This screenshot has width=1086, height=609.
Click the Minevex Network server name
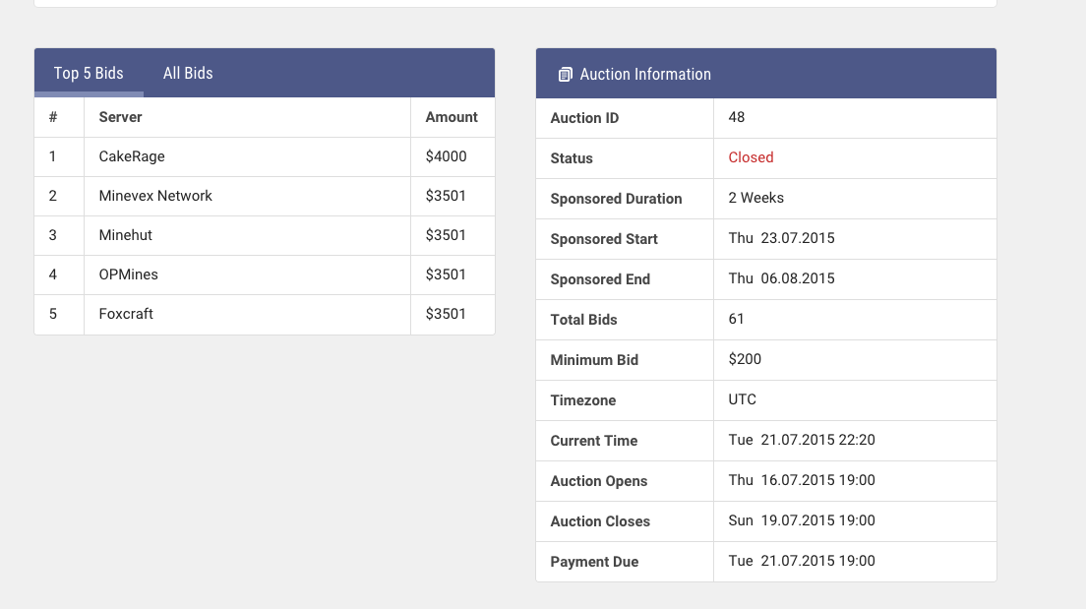tap(155, 196)
